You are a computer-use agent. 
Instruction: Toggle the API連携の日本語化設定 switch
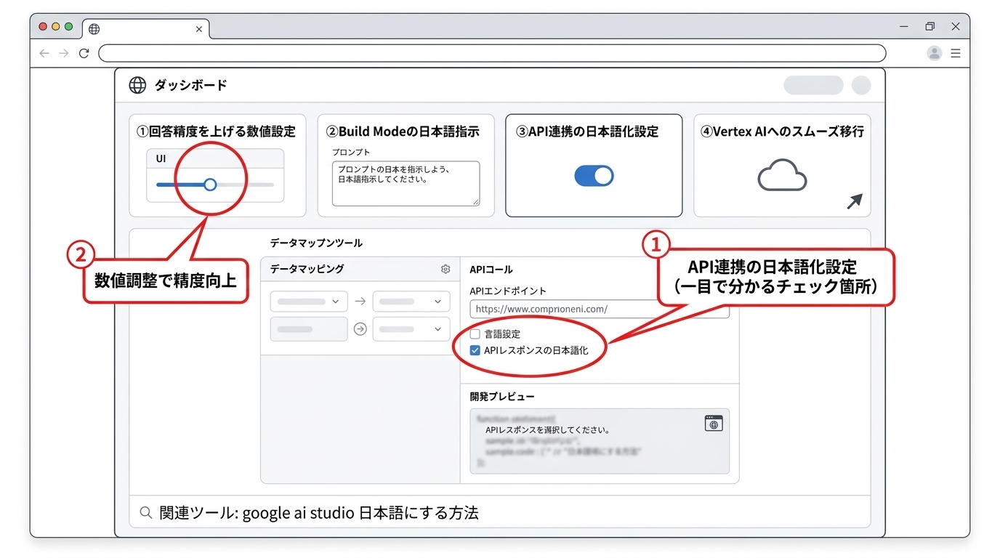[x=594, y=175]
